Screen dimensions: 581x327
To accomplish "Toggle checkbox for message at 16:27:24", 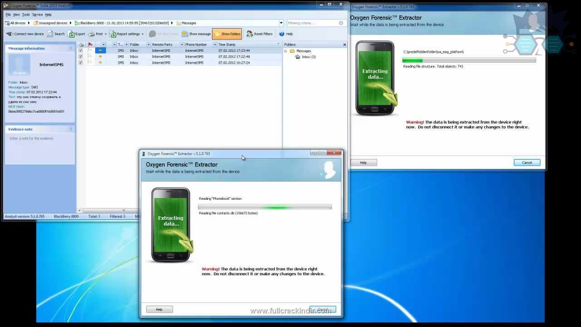I will pos(81,63).
